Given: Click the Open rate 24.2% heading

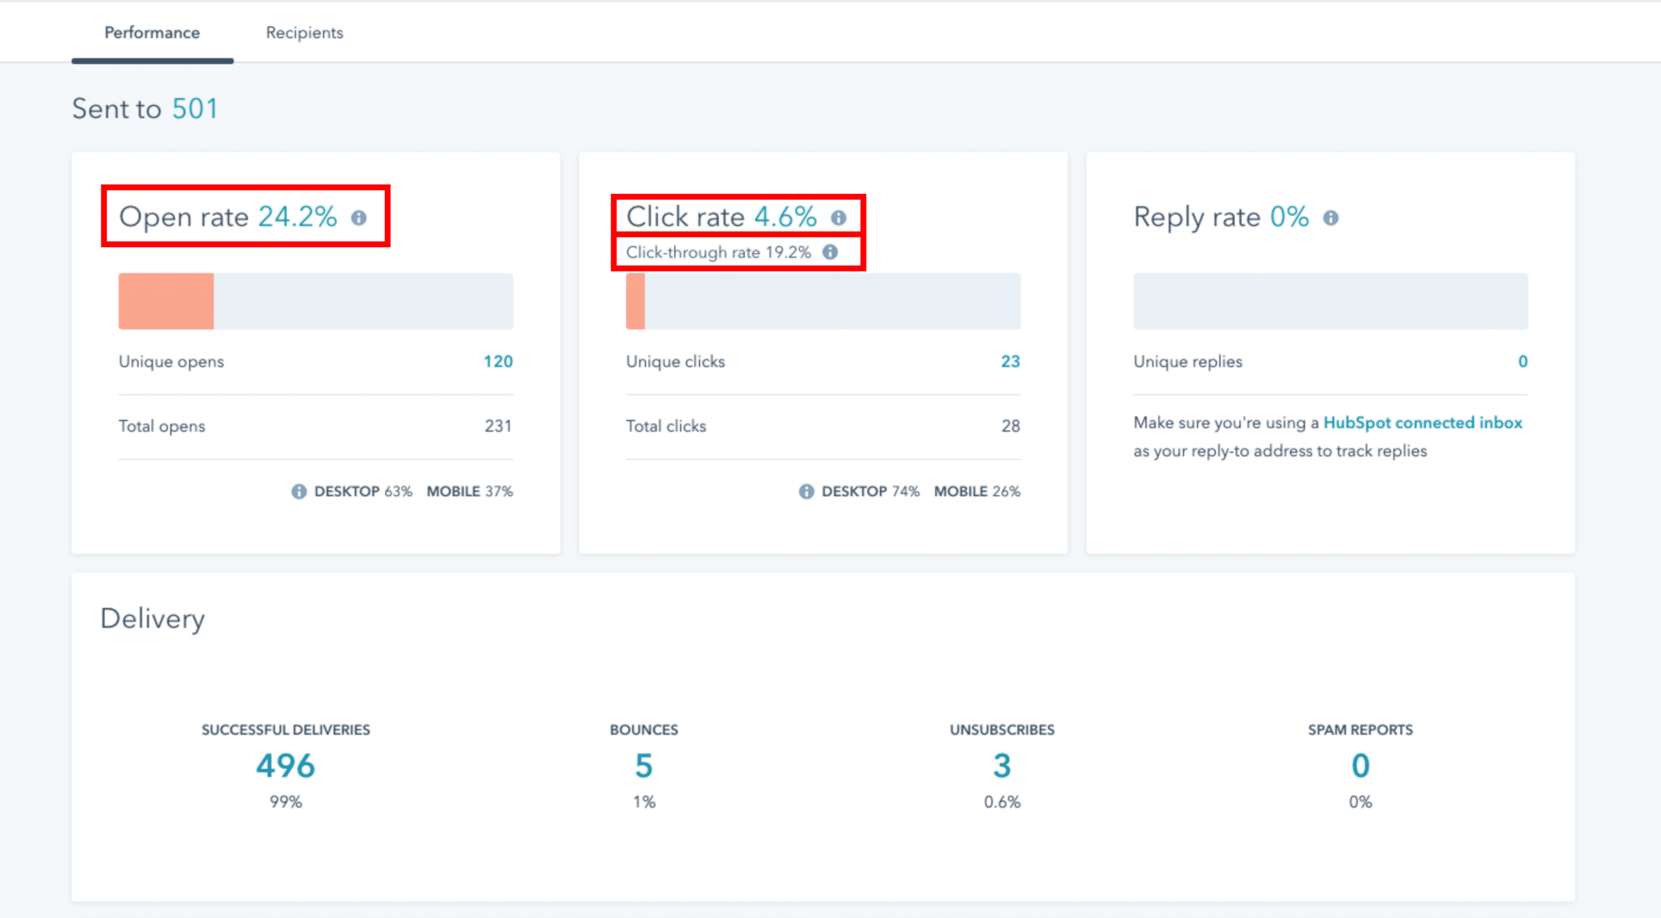Looking at the screenshot, I should (228, 217).
